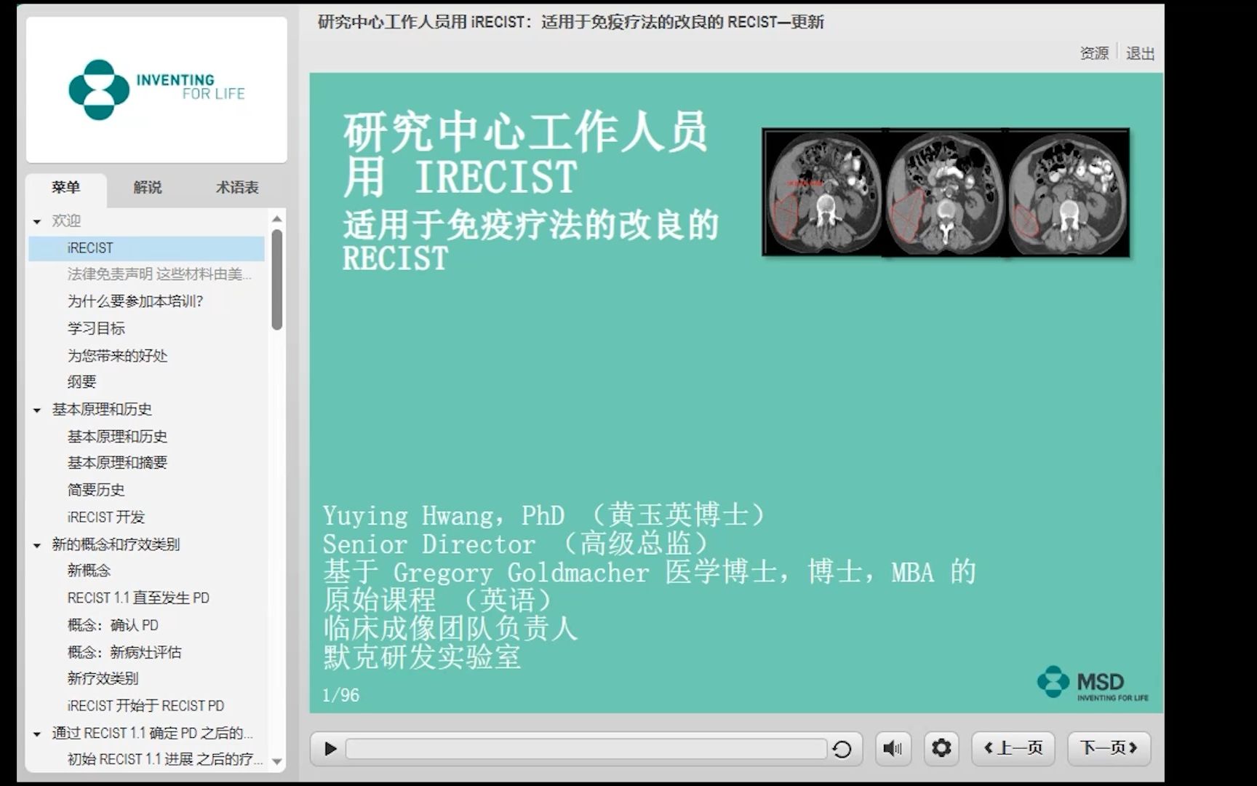Viewport: 1257px width, 786px height.
Task: Open 为什么要参加本培训? slide
Action: 135,301
